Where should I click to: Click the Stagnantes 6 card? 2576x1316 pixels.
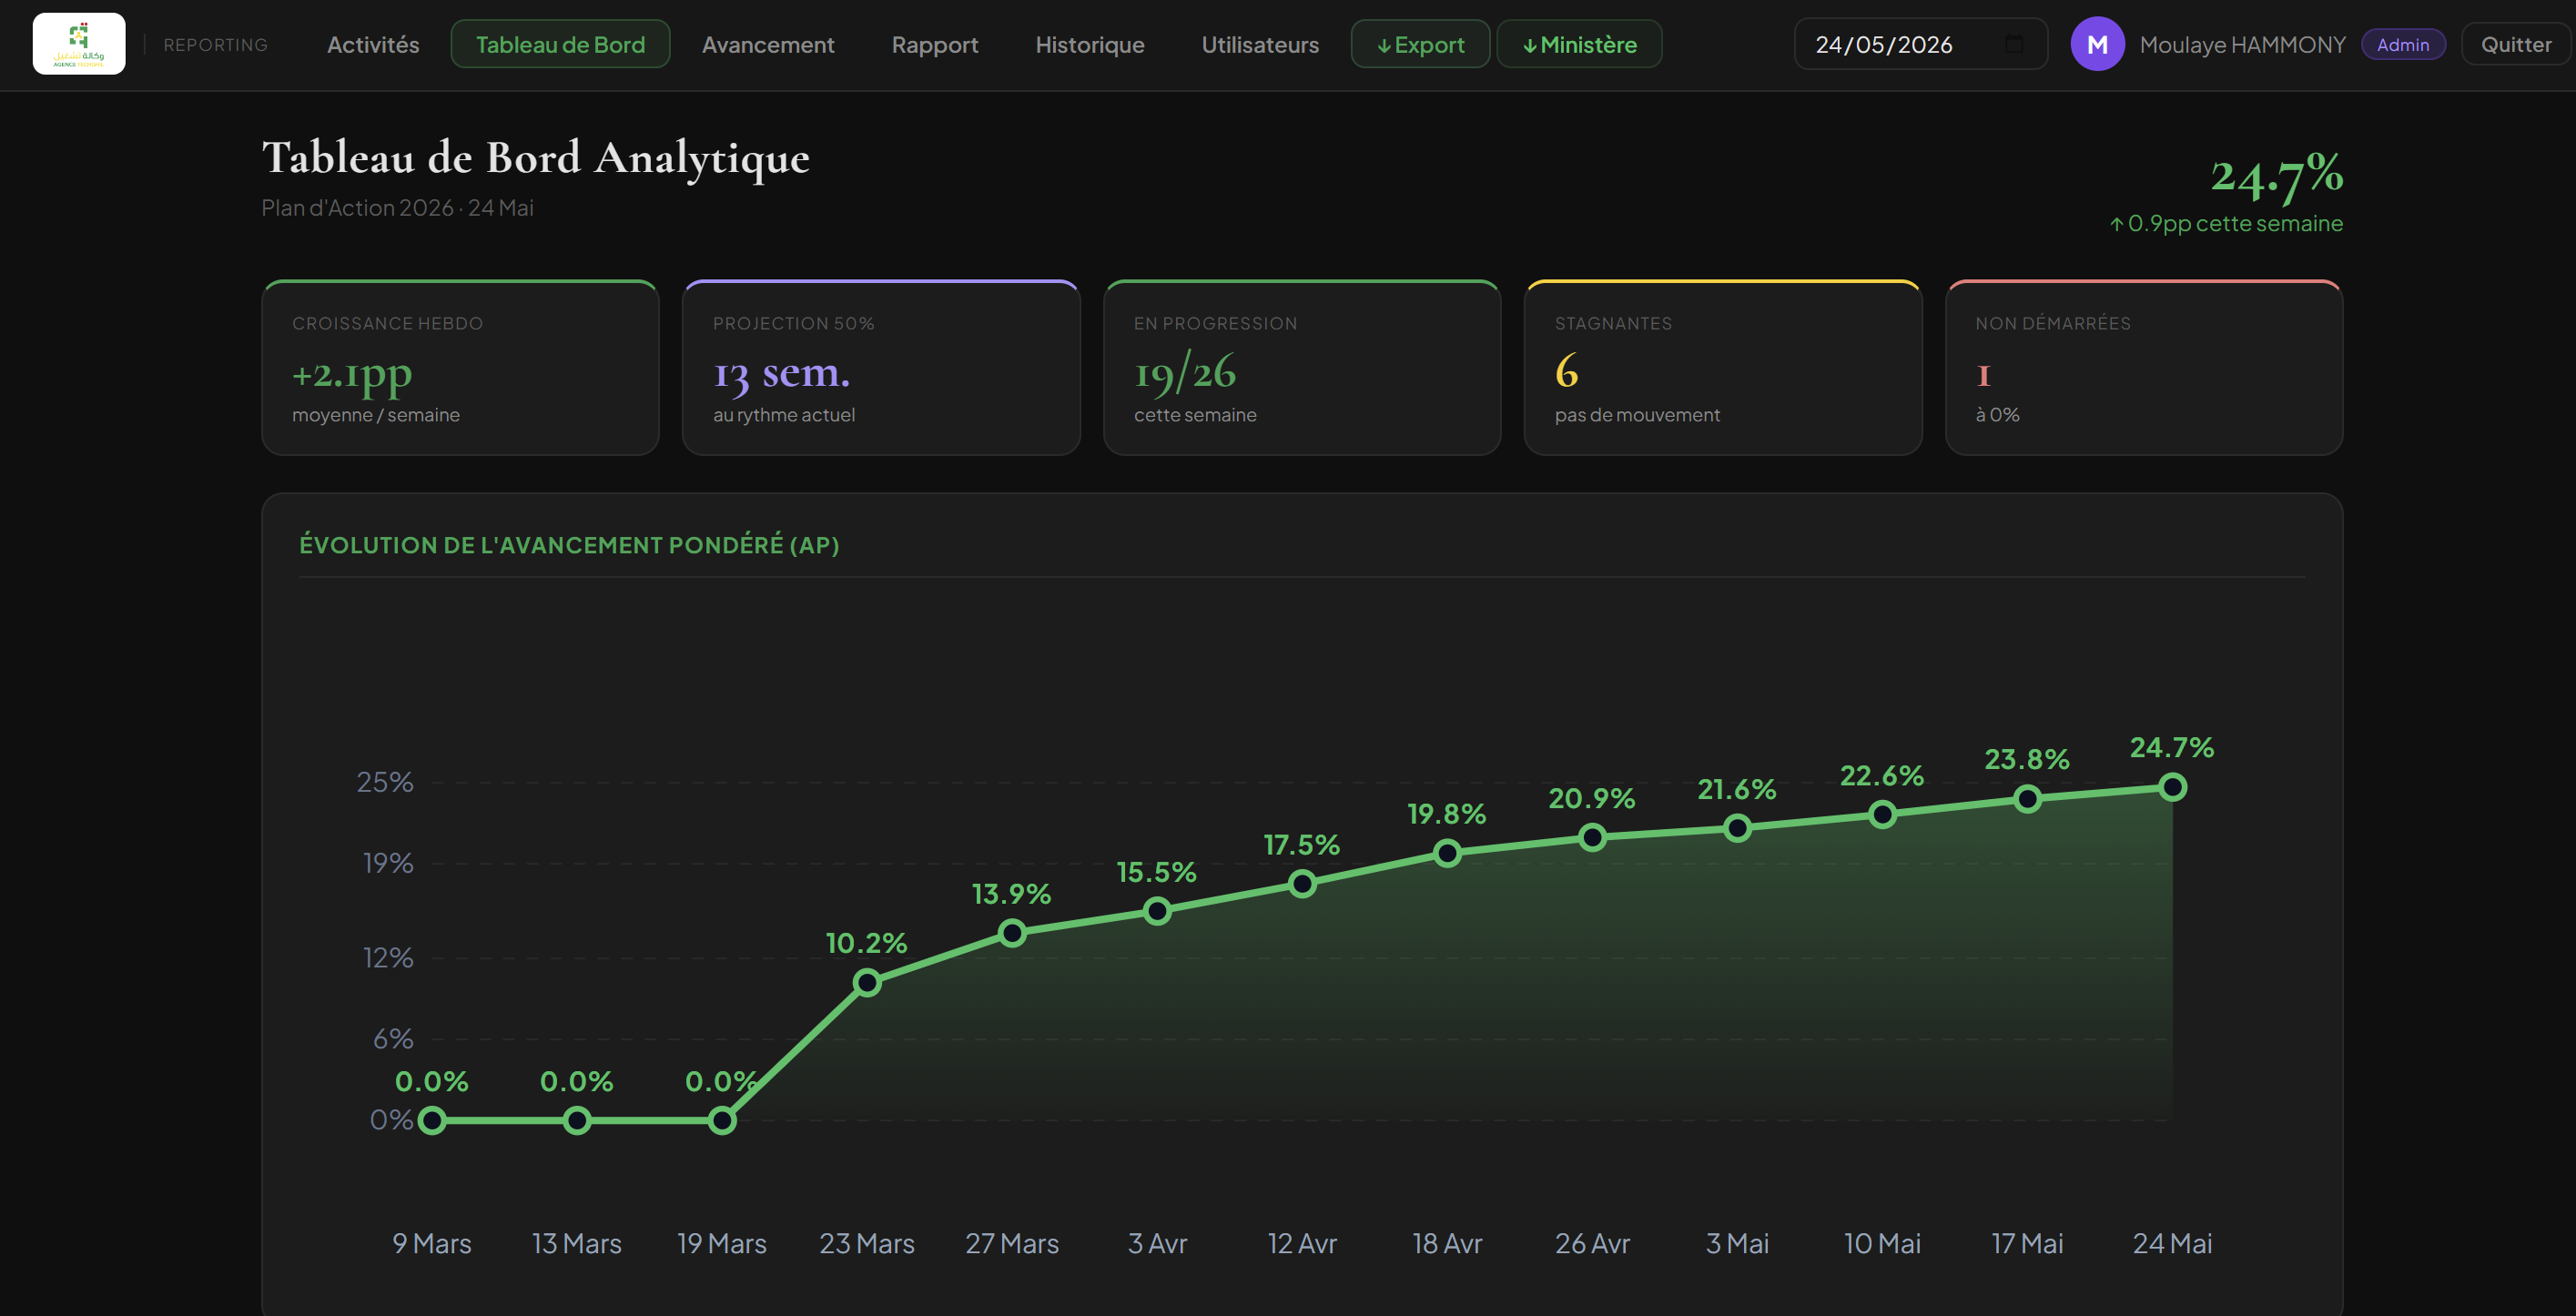click(1722, 368)
